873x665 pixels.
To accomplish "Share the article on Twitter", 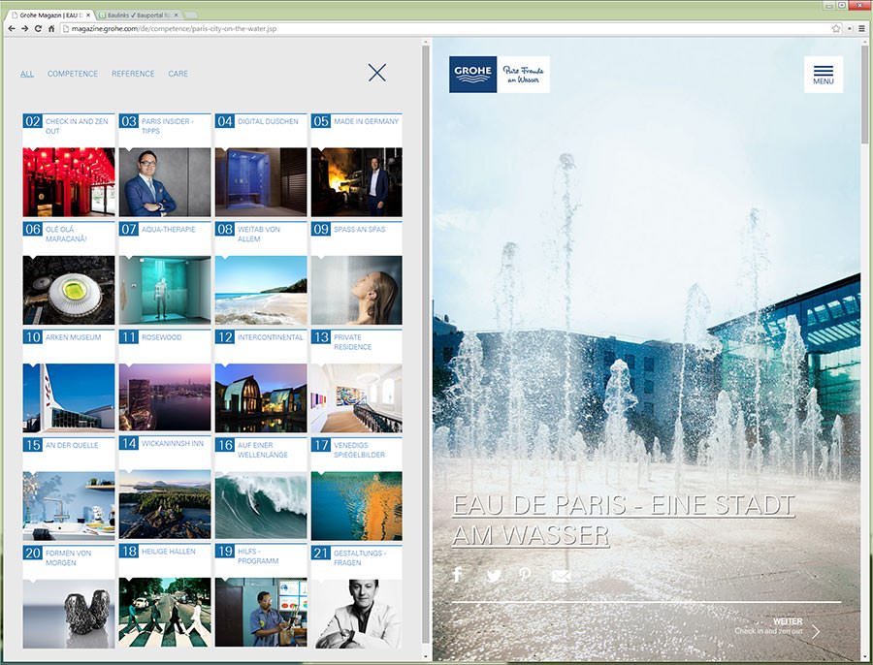I will (494, 576).
